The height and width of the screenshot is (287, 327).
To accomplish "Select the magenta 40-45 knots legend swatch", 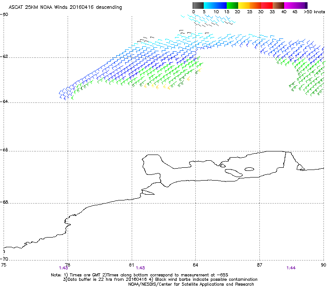I will coord(290,5).
